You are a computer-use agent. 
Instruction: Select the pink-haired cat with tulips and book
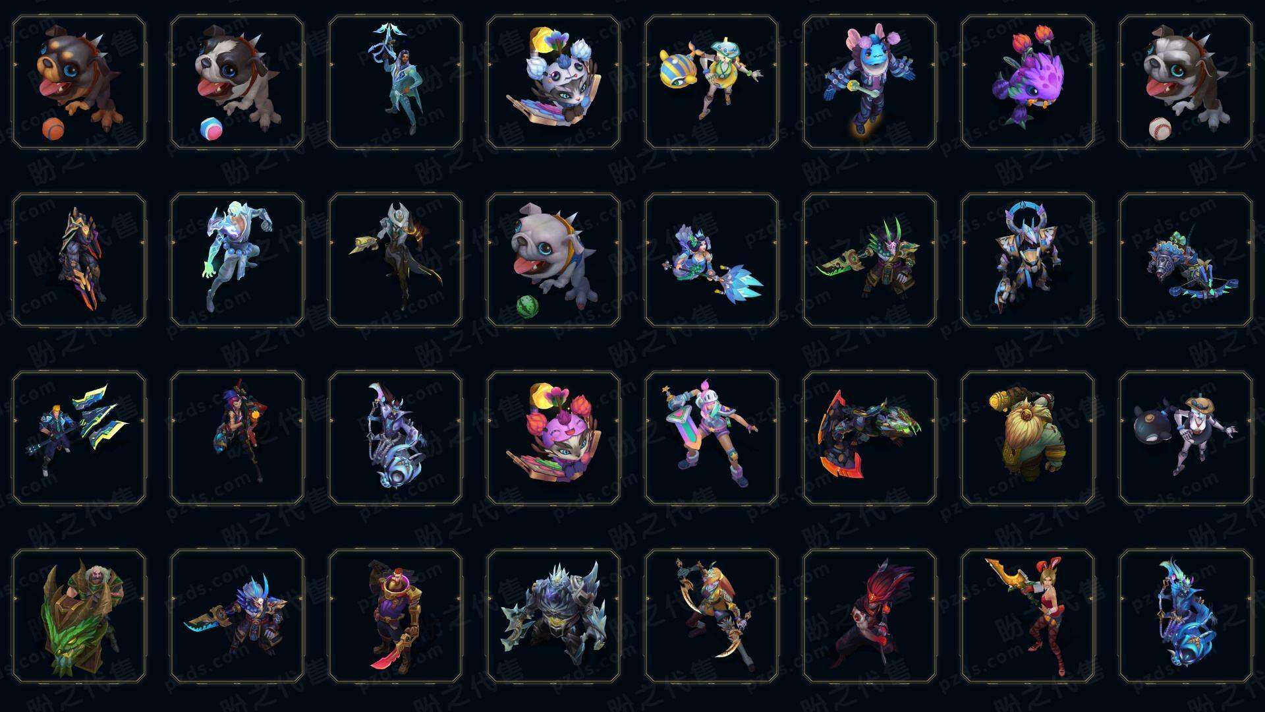click(553, 438)
